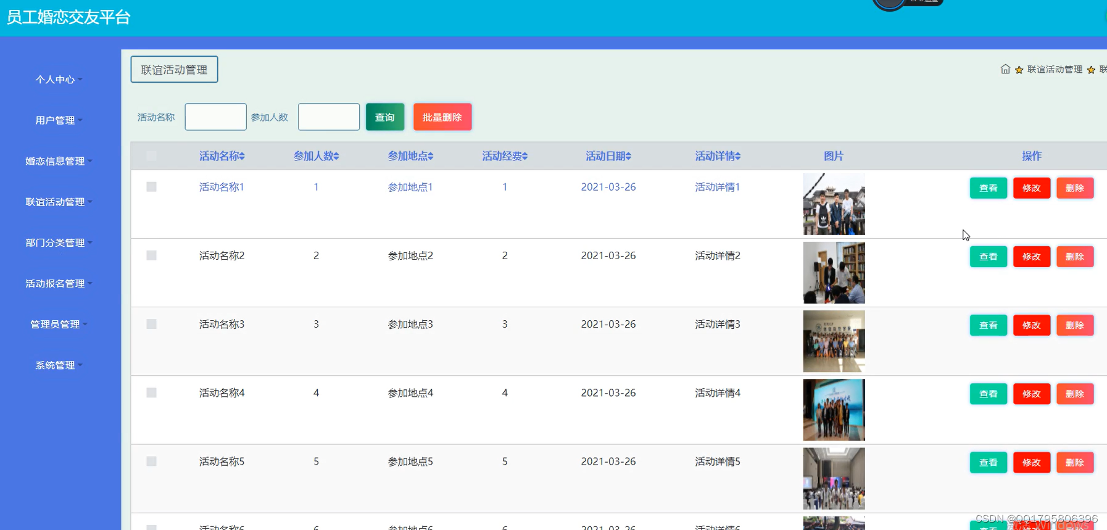Click the 图片 column header
The height and width of the screenshot is (530, 1107).
click(834, 156)
